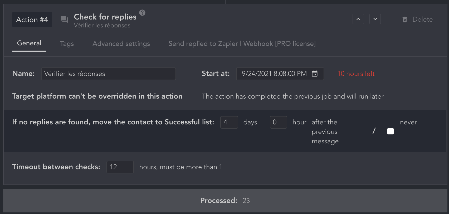Image resolution: width=449 pixels, height=214 pixels.
Task: Select the General tab
Action: click(29, 43)
